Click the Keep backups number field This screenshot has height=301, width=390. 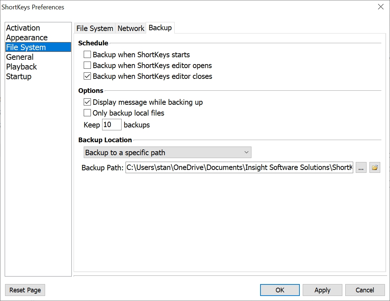click(111, 125)
